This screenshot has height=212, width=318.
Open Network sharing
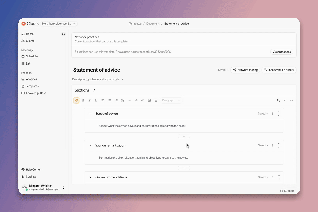[245, 70]
